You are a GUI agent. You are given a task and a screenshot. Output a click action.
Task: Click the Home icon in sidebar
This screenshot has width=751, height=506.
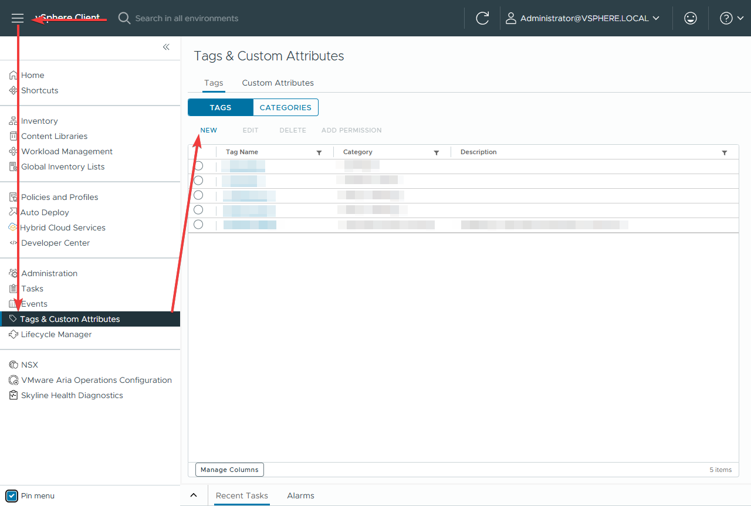(x=13, y=75)
